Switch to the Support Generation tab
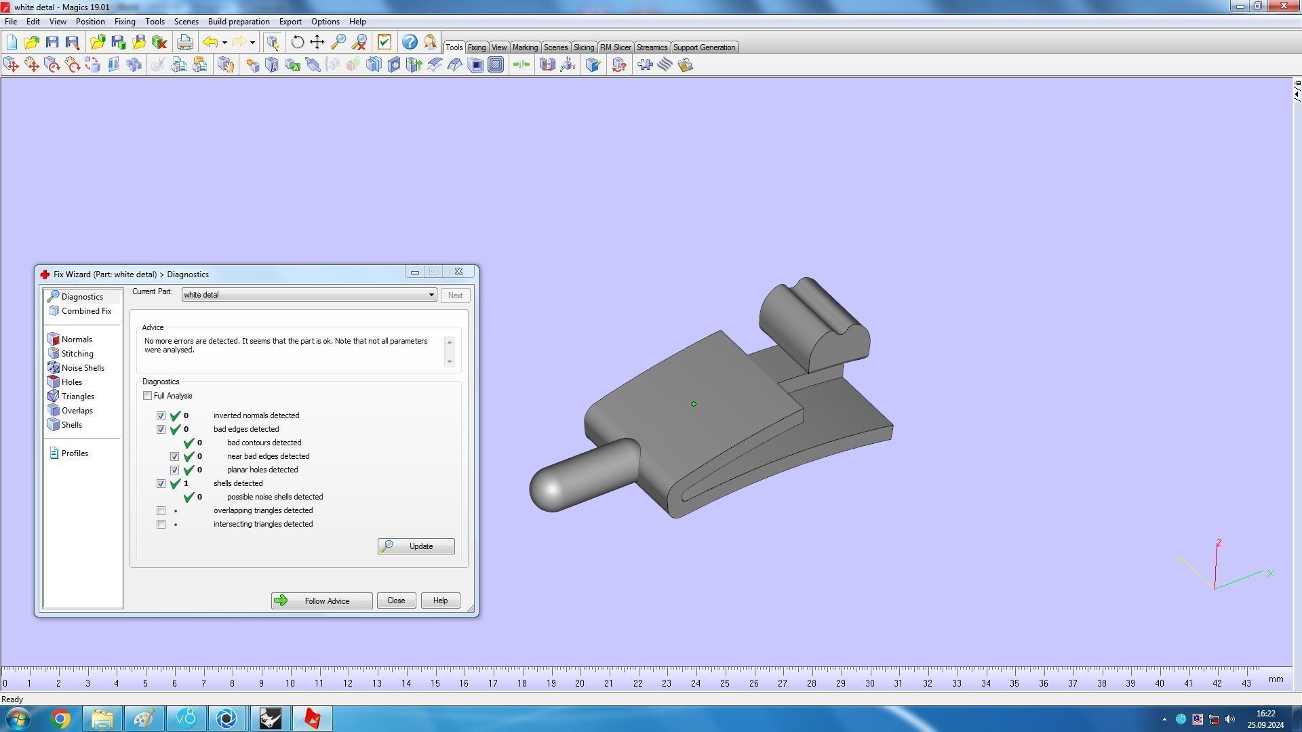This screenshot has height=732, width=1302. pyautogui.click(x=703, y=47)
